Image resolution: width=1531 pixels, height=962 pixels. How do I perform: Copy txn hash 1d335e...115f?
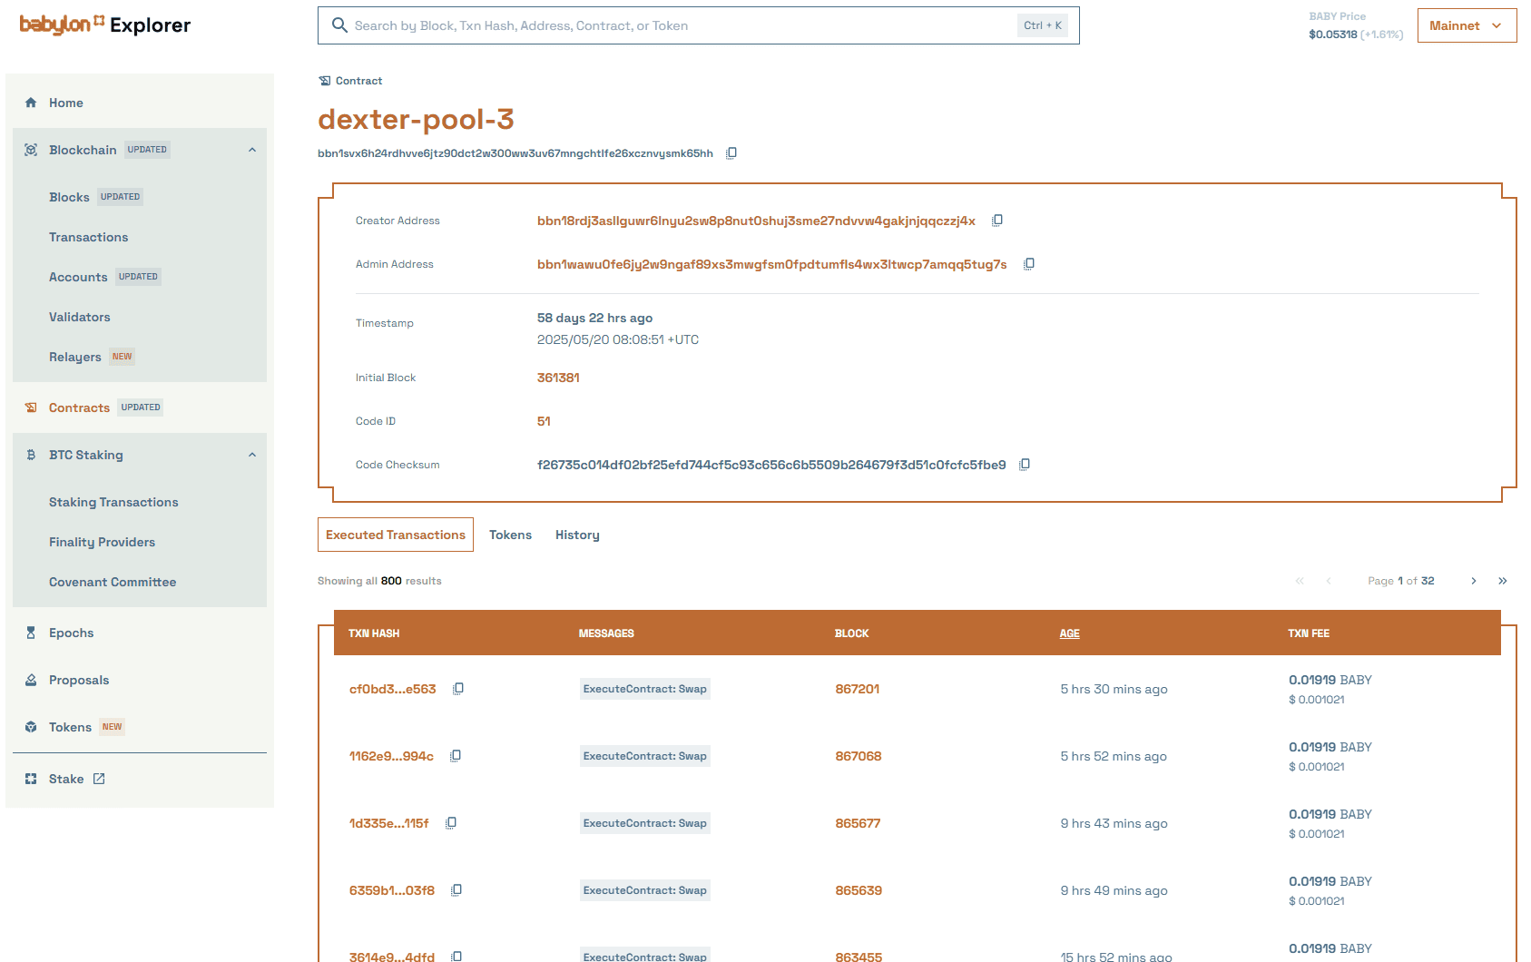[x=451, y=823]
